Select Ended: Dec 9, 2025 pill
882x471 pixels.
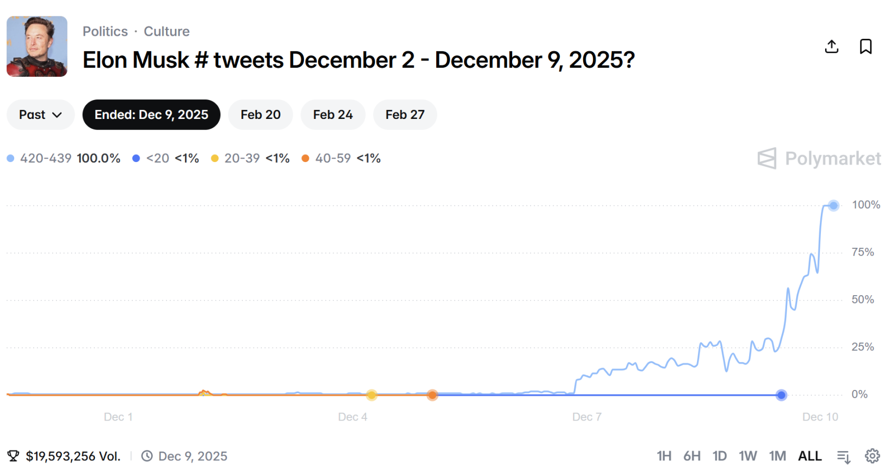coord(151,115)
